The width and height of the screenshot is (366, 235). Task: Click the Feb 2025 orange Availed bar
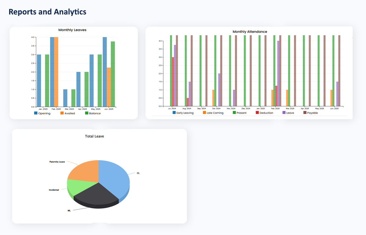pos(56,72)
